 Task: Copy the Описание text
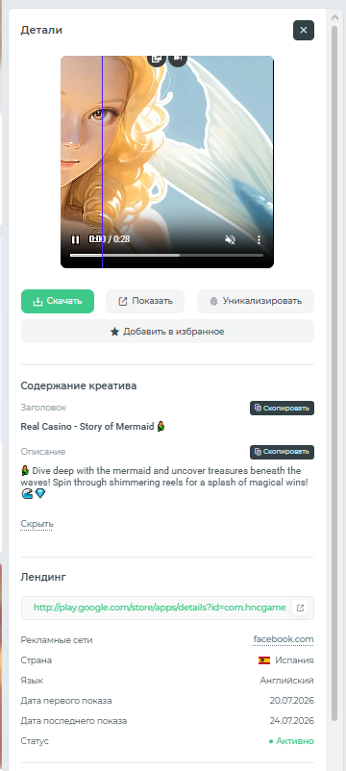(x=282, y=452)
